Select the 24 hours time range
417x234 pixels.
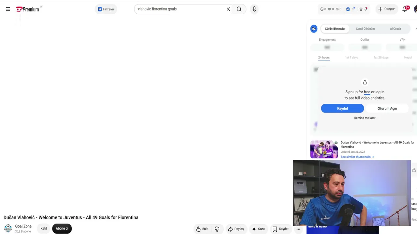(324, 58)
